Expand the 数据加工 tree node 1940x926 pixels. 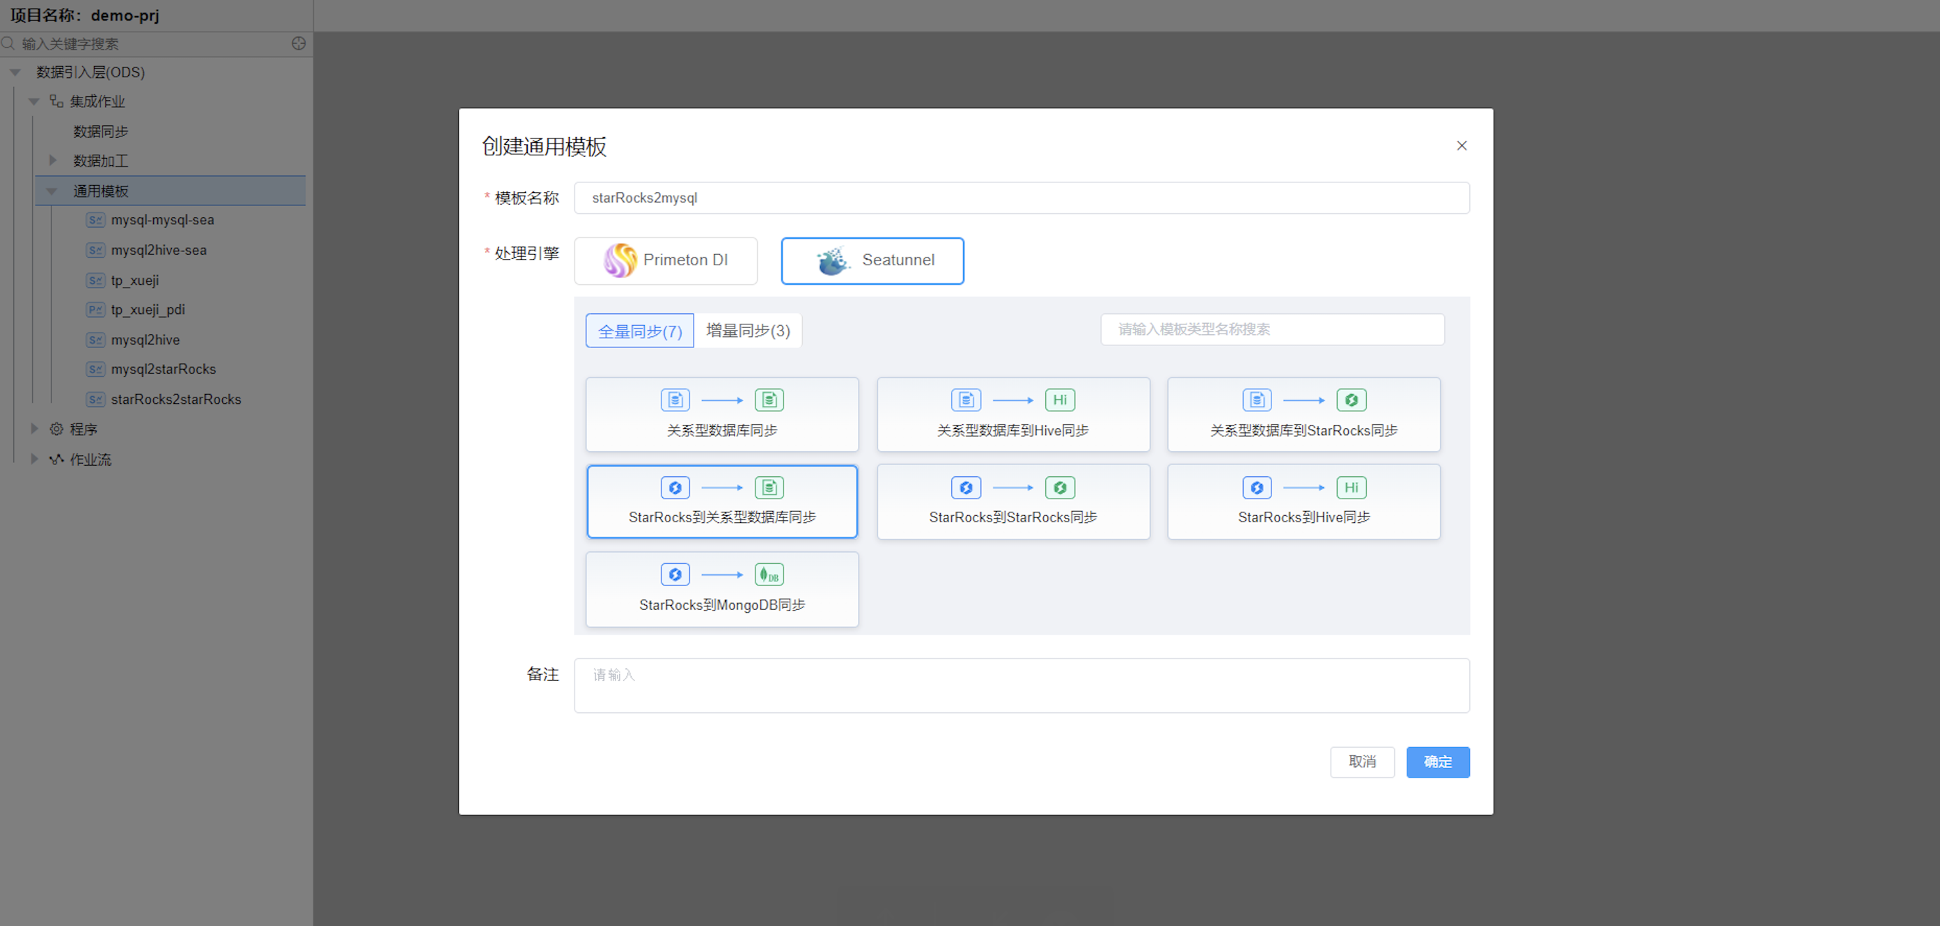53,160
